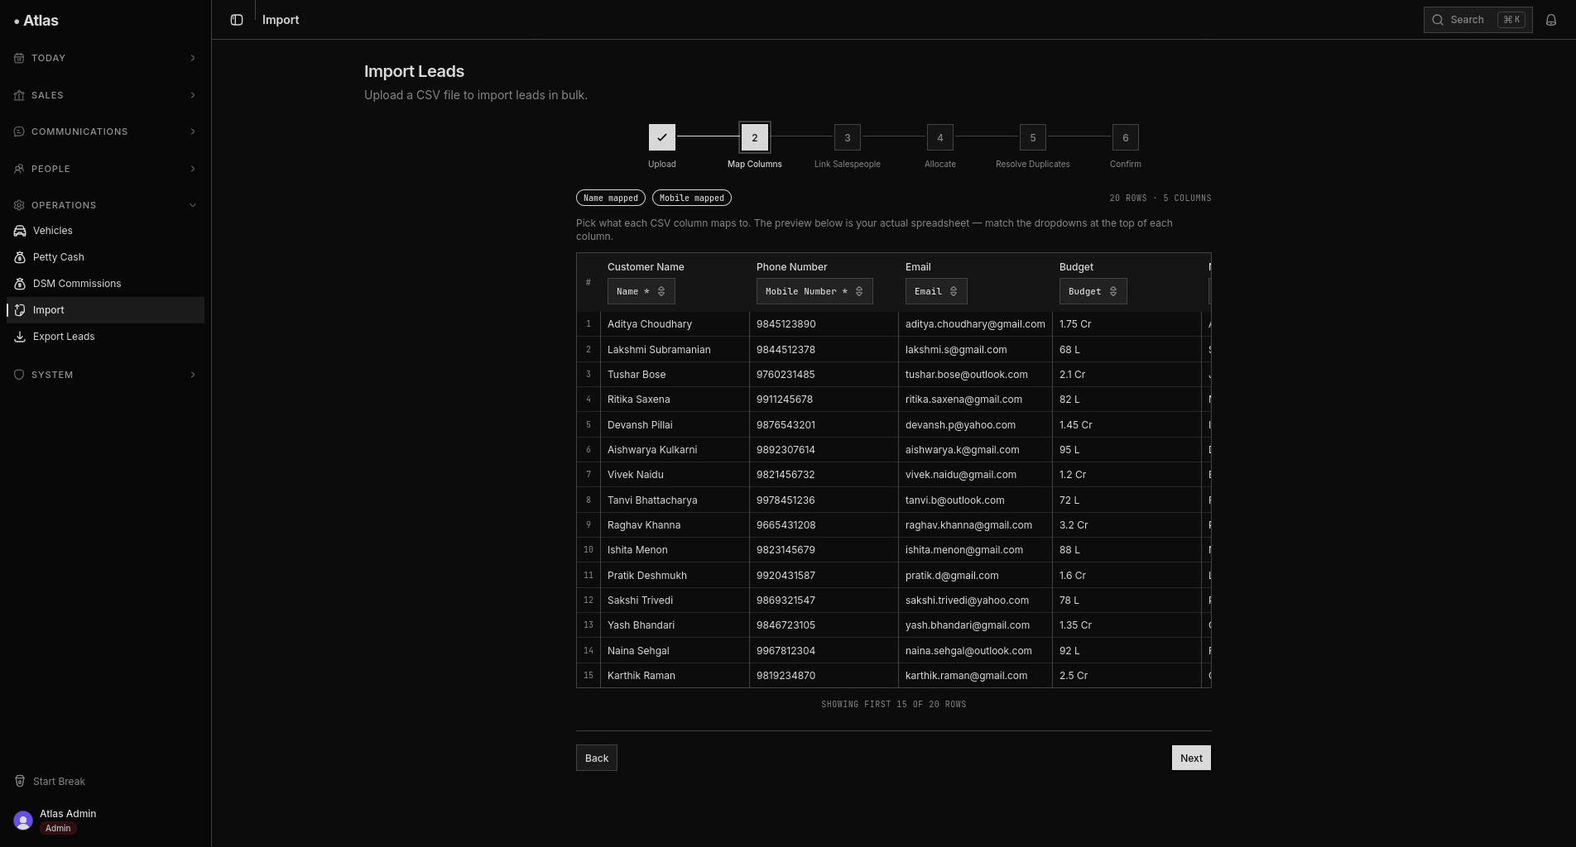The width and height of the screenshot is (1576, 847).
Task: Click the Aditya Choudhary name cell
Action: [x=675, y=324]
